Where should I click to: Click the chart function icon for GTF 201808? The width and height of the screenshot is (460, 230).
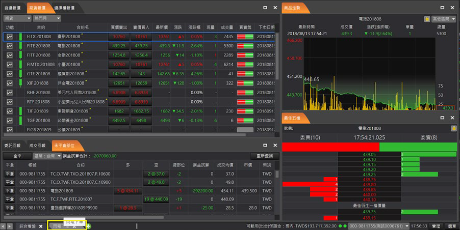[10, 74]
